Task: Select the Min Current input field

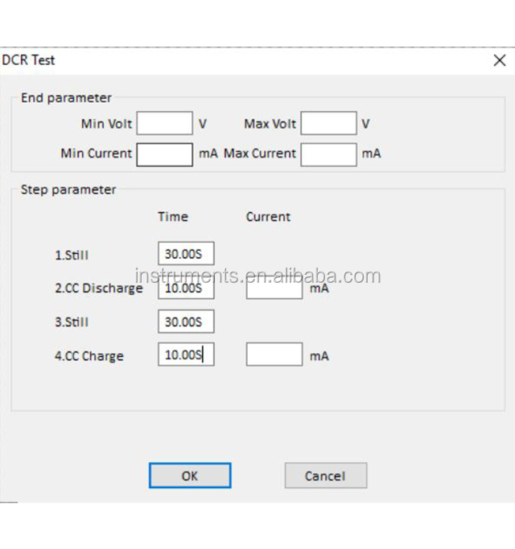Action: point(165,154)
